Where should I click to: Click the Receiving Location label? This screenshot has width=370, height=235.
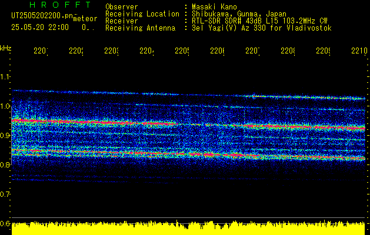click(142, 14)
